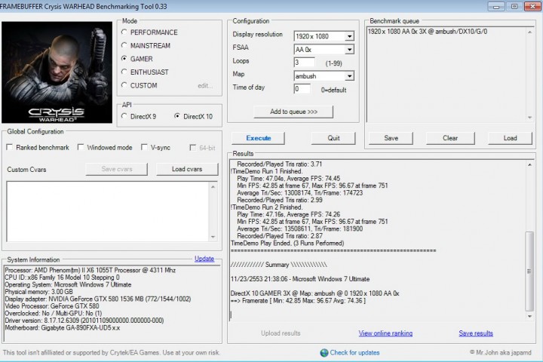The image size is (543, 362).
Task: Click the Check for updates link
Action: tap(354, 353)
